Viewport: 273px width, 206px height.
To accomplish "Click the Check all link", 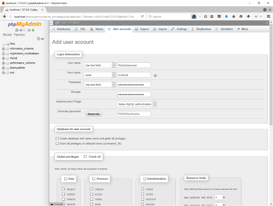I will (94, 157).
